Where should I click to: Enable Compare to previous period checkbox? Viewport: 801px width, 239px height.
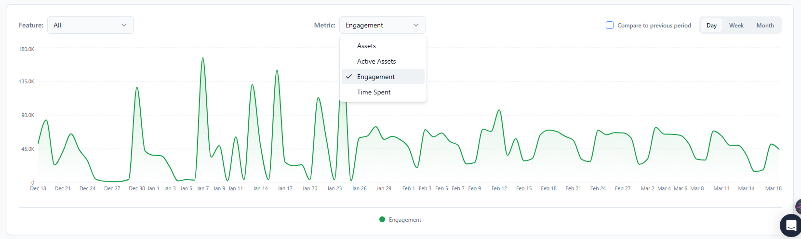[610, 25]
